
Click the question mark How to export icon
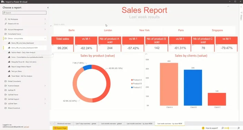click(203, 128)
